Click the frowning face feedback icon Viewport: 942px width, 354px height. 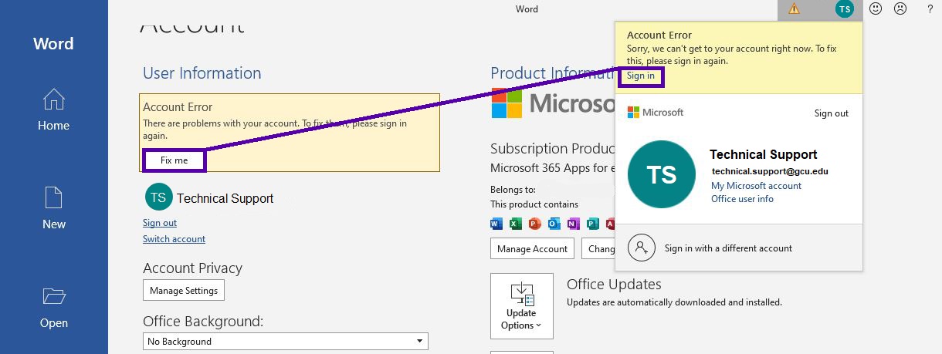click(900, 9)
